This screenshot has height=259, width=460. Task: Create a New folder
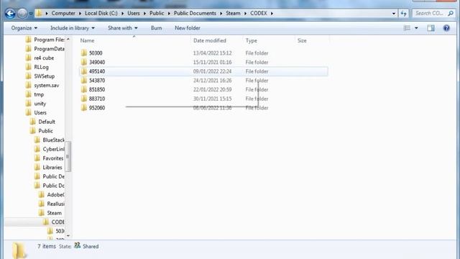[188, 28]
